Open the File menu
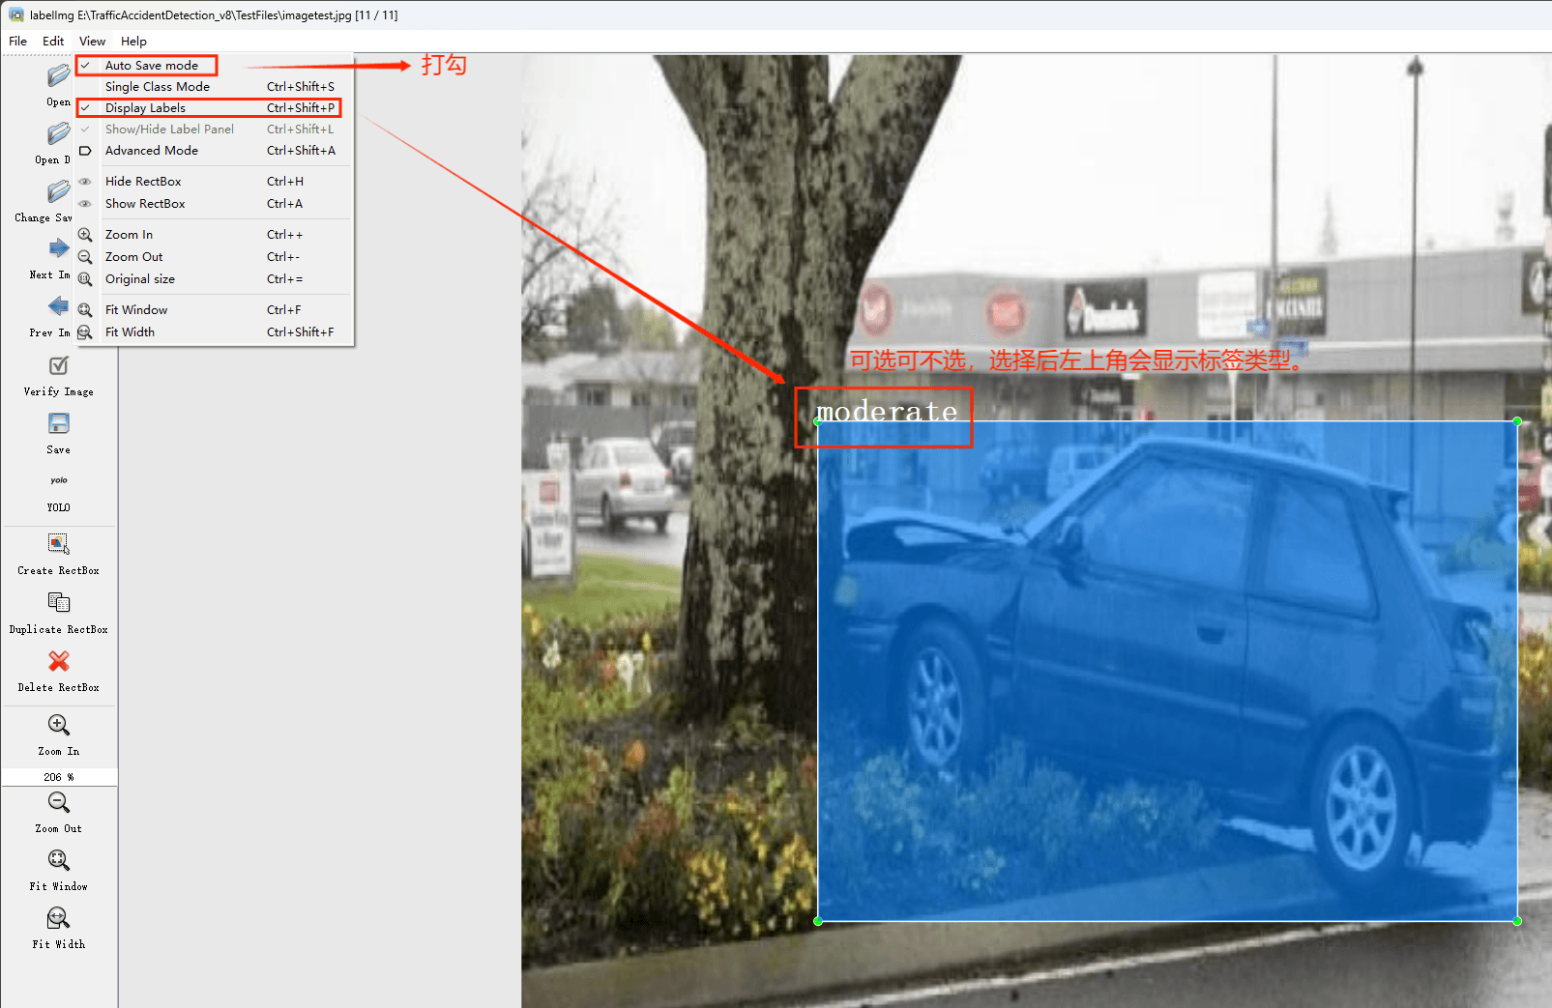The image size is (1552, 1008). pos(18,42)
